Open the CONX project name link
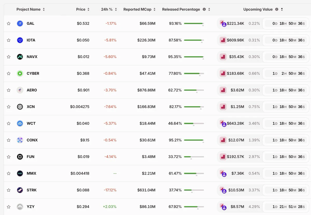 [32, 140]
